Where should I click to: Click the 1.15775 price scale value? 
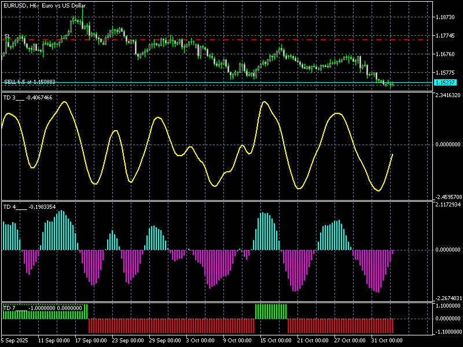pos(445,73)
